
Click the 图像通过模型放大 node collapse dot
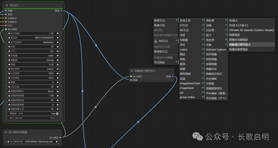click(132, 71)
